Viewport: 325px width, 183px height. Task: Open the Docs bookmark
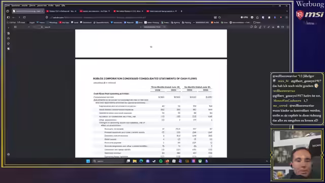[139, 22]
